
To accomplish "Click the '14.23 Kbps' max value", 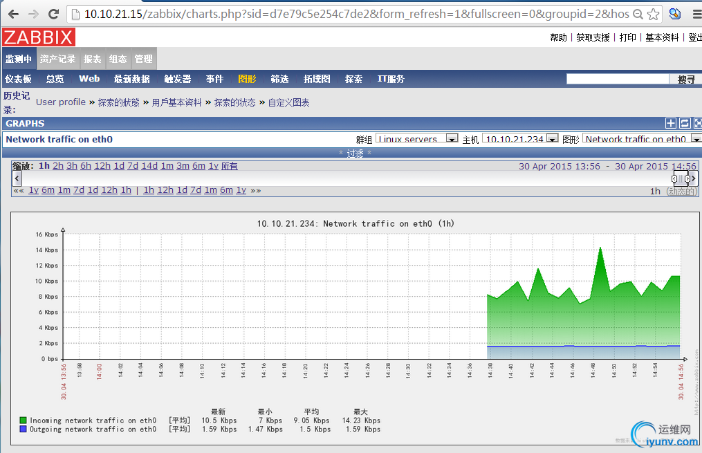I will 361,420.
